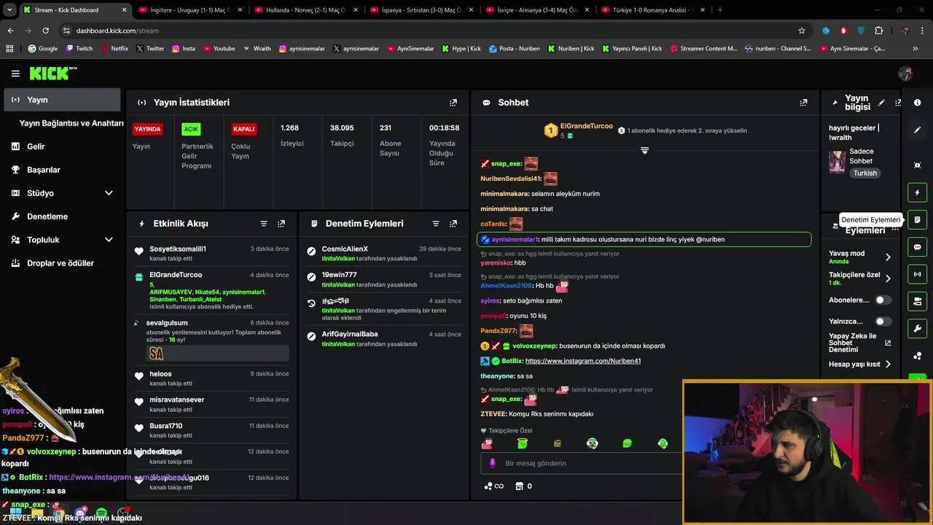Toggle the wrench sidebar icon
The height and width of the screenshot is (525, 933).
(918, 328)
